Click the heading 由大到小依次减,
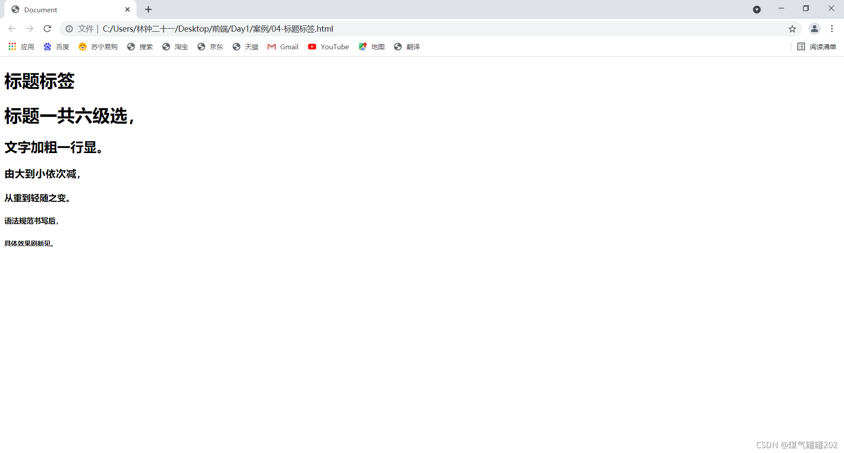This screenshot has height=453, width=844. (42, 174)
